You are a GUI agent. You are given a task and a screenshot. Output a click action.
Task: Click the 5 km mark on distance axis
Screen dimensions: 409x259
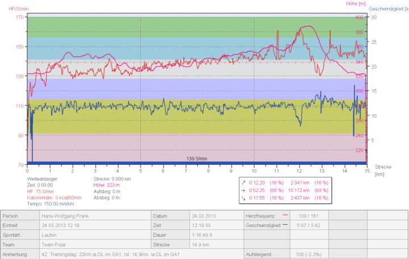[140, 170]
